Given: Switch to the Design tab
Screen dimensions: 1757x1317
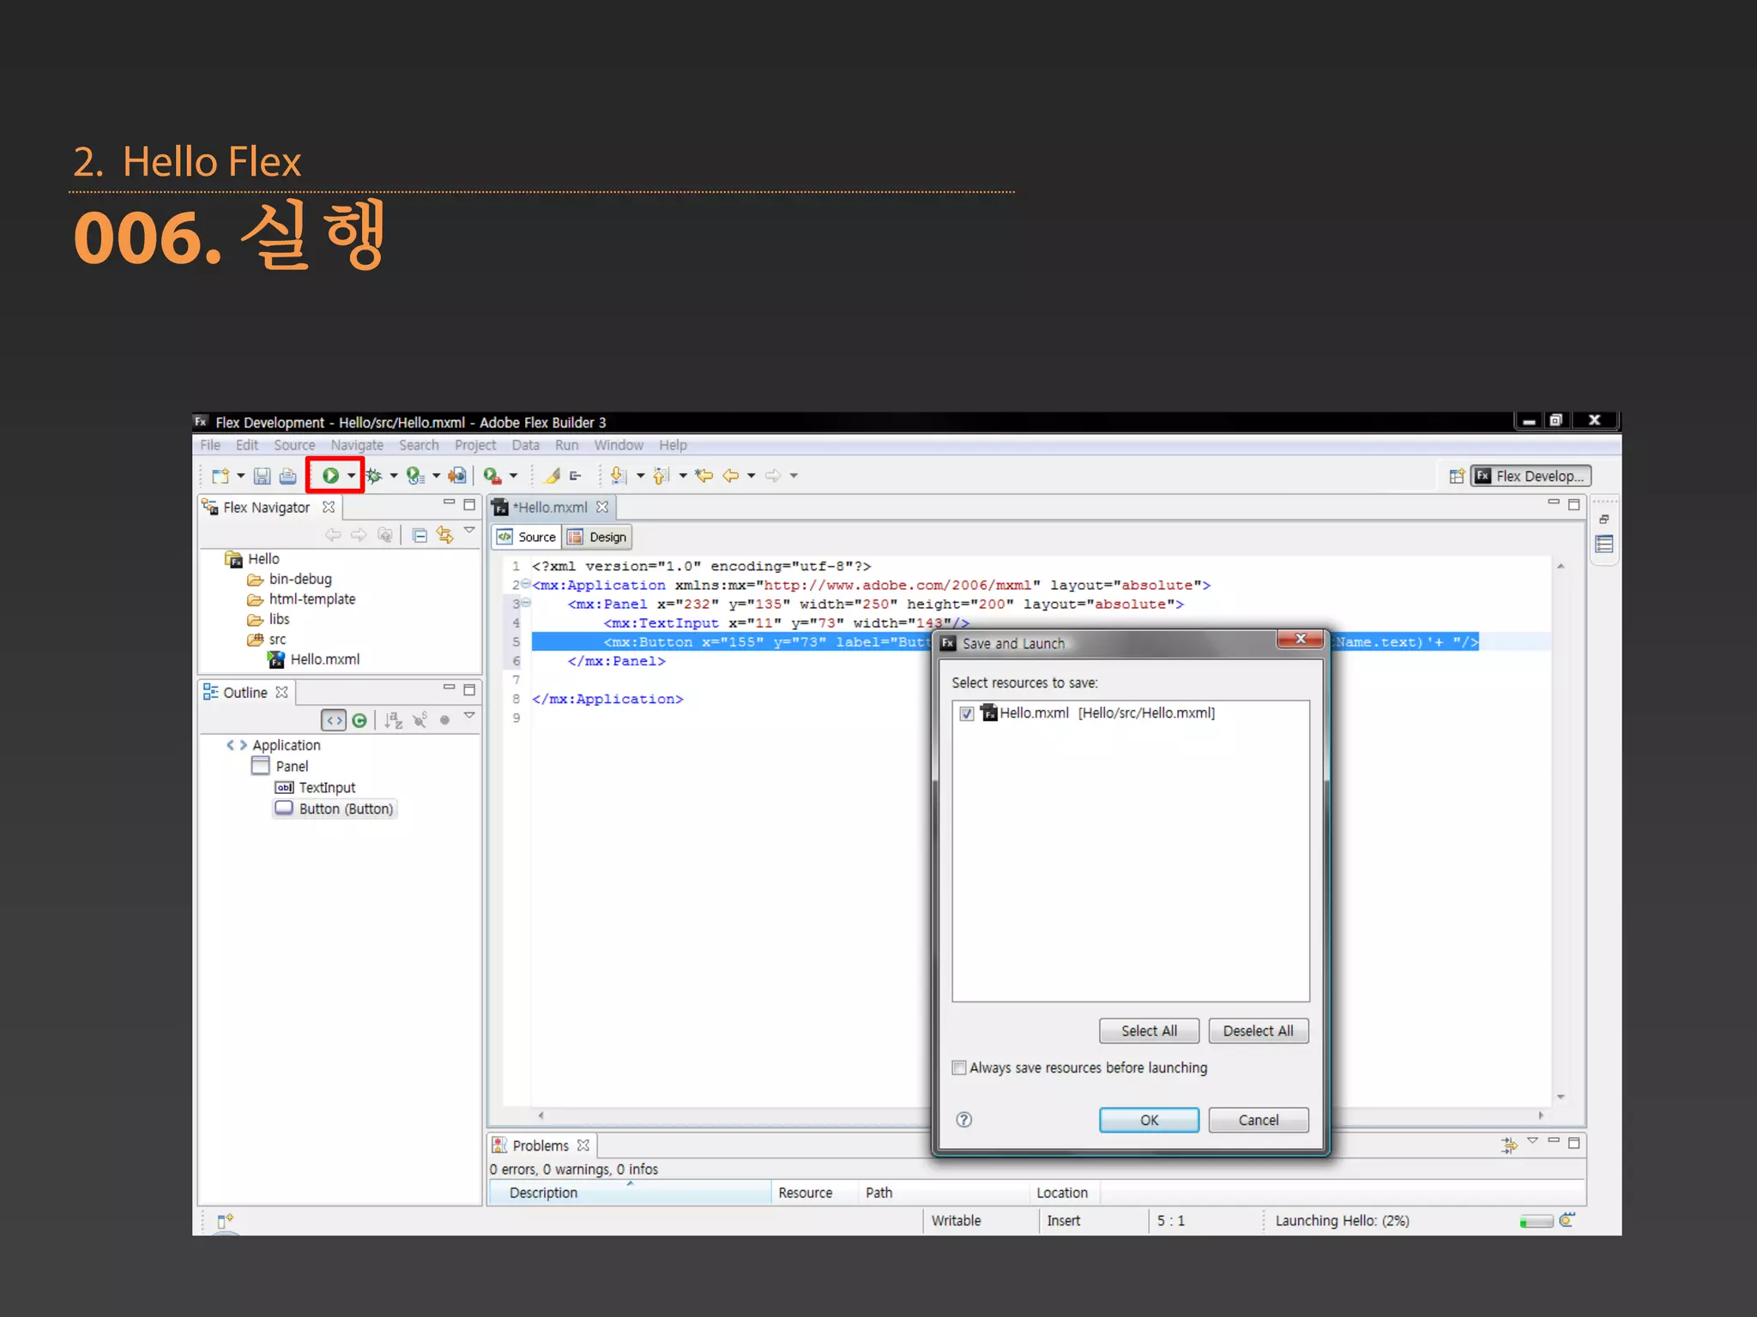Looking at the screenshot, I should [599, 537].
